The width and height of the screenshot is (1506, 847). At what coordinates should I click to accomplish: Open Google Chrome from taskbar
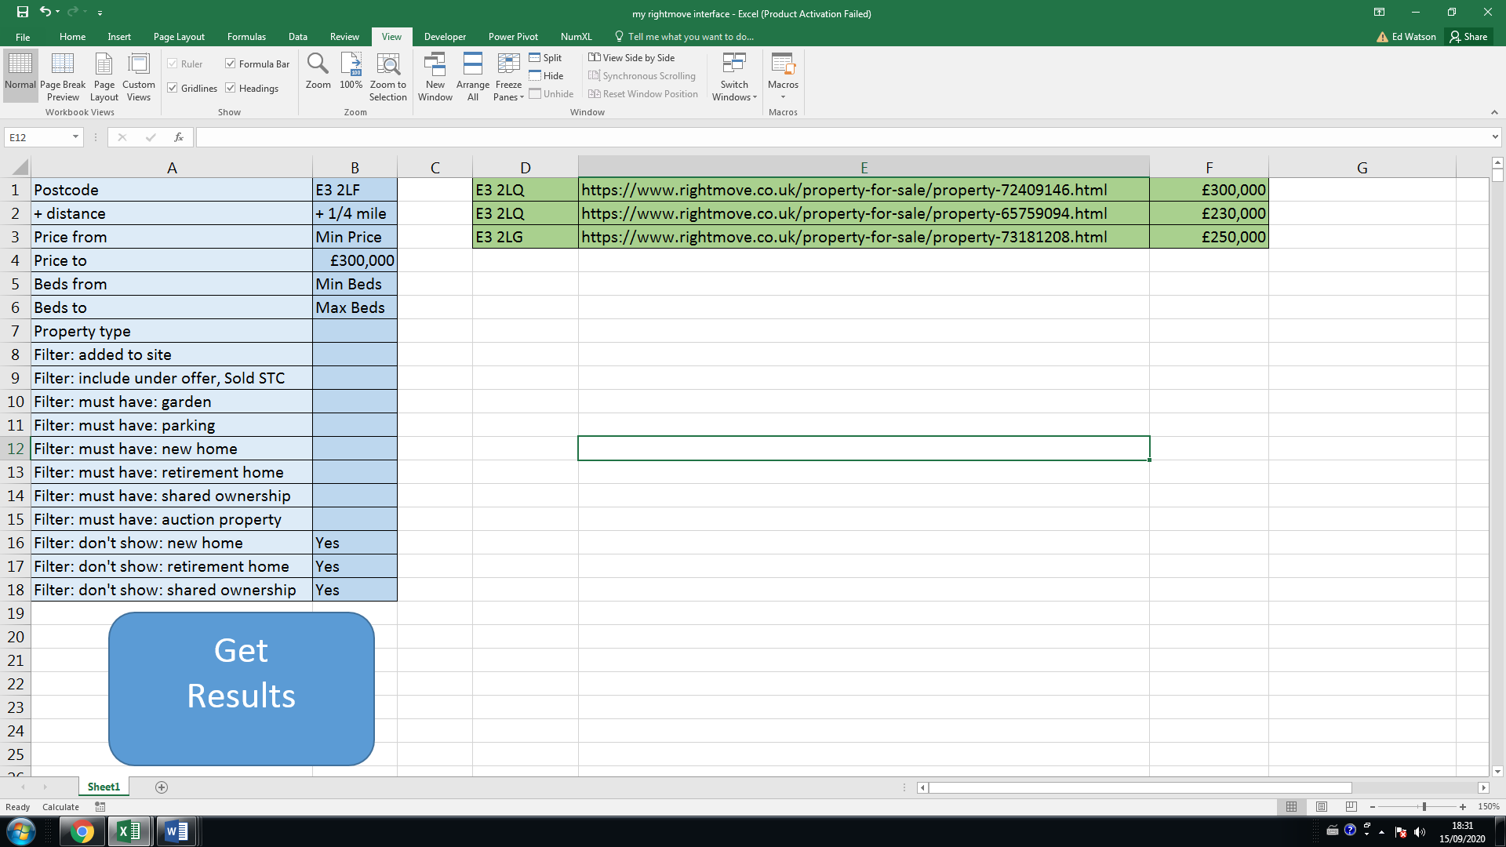(82, 831)
